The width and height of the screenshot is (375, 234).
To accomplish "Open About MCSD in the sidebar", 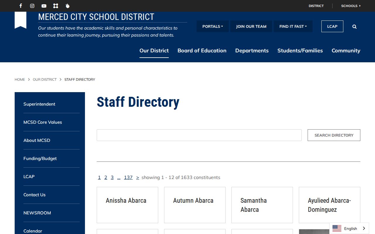I will pyautogui.click(x=37, y=140).
